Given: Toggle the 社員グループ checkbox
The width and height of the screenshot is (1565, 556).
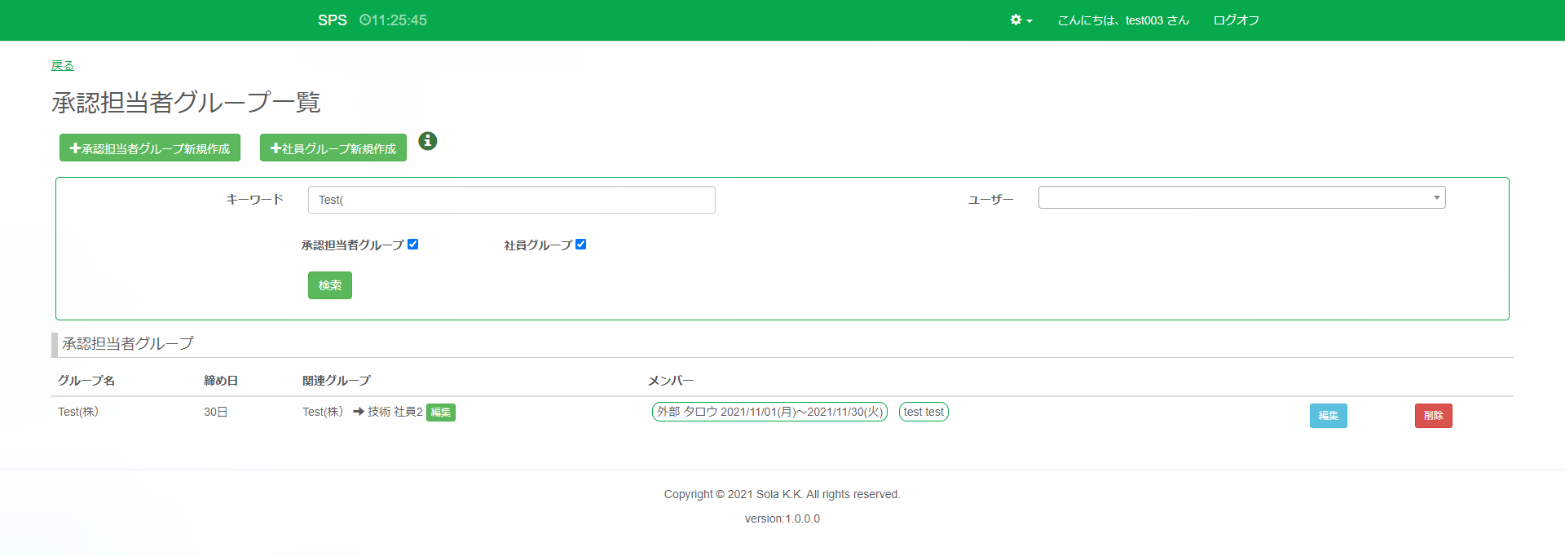Looking at the screenshot, I should coord(581,245).
